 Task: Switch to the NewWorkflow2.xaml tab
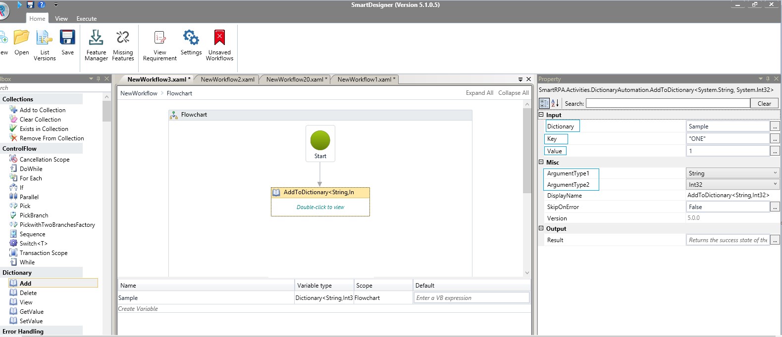click(227, 79)
